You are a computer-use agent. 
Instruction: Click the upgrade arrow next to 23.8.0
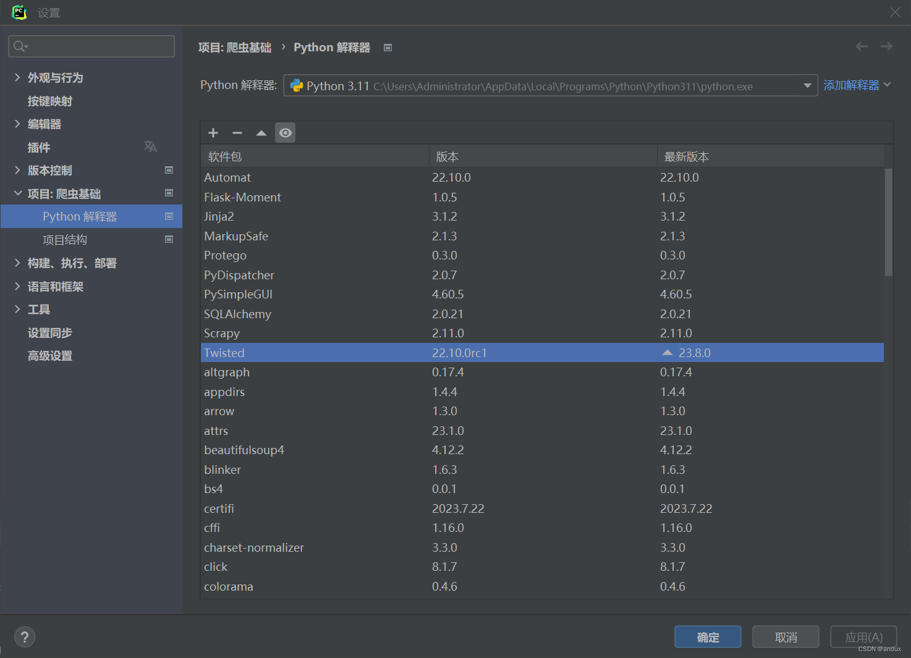pyautogui.click(x=667, y=352)
